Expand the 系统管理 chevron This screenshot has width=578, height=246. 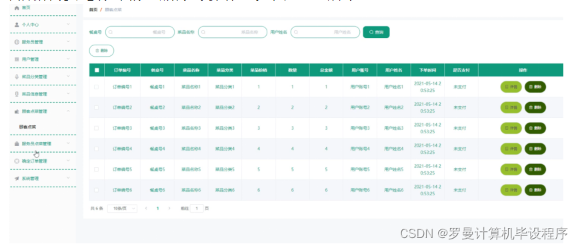[68, 178]
